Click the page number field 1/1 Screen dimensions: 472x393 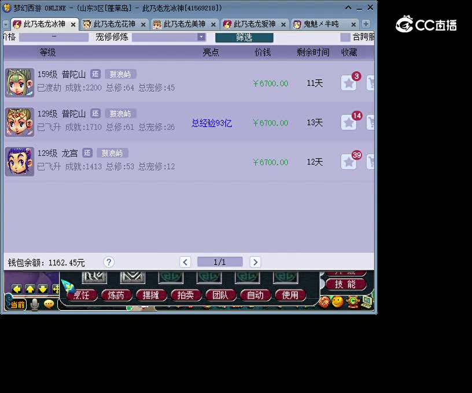pos(220,262)
